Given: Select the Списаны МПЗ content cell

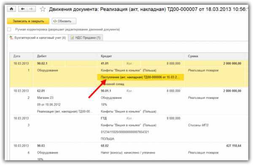Looking at the screenshot, I should pyautogui.click(x=198, y=125).
